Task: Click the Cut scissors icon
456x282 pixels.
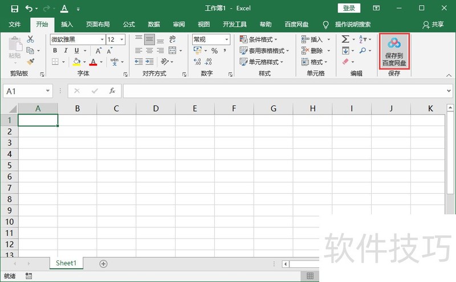Action: (30, 39)
